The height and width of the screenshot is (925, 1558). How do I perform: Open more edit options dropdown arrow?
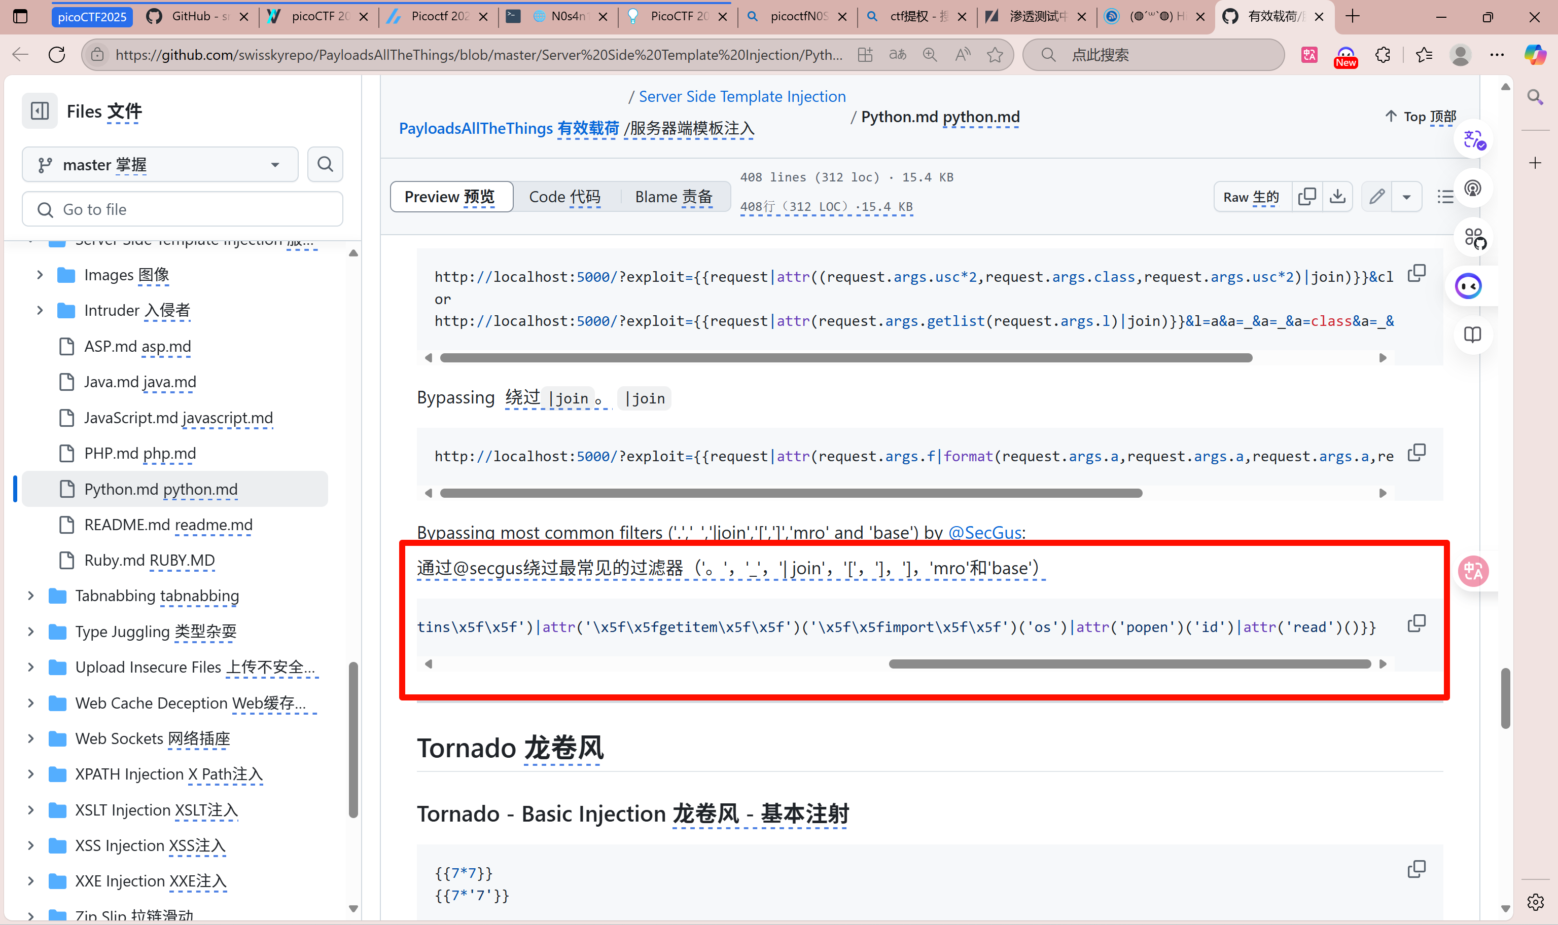(1406, 197)
